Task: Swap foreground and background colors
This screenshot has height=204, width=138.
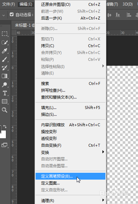Action: [x=5, y=127]
